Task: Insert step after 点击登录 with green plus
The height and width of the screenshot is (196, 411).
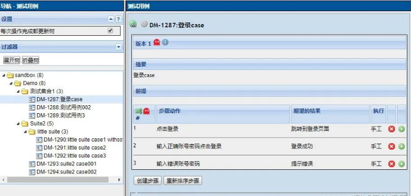Action: 401,129
